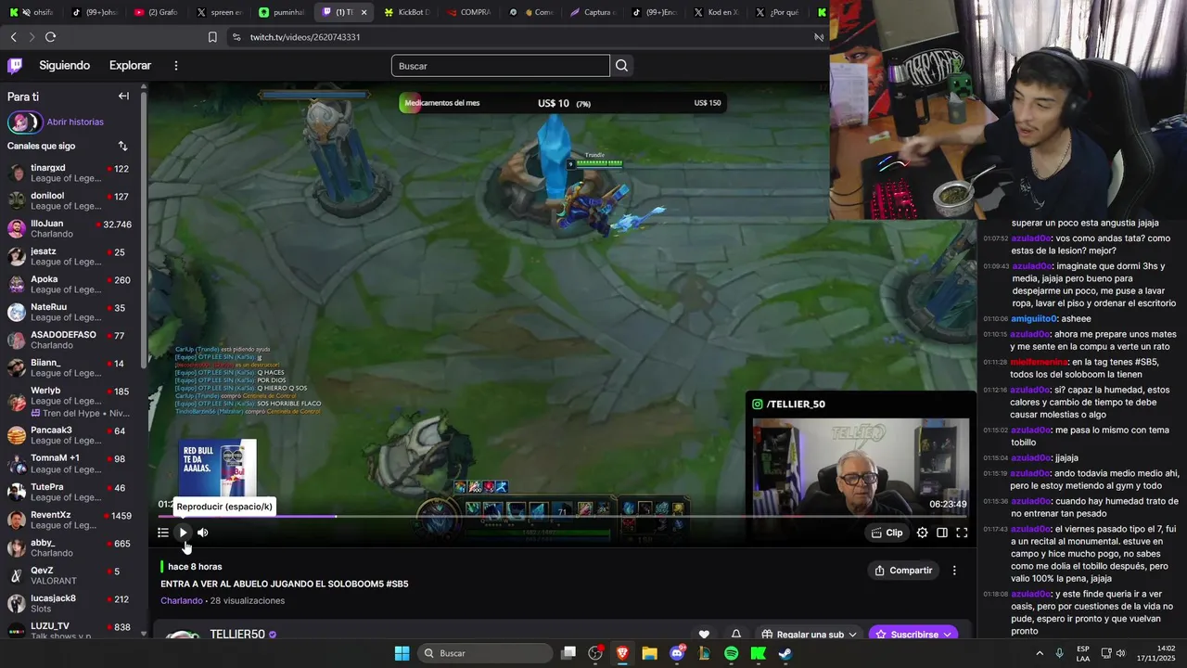Sort followed channels with sort icon
1187x668 pixels.
tap(122, 146)
